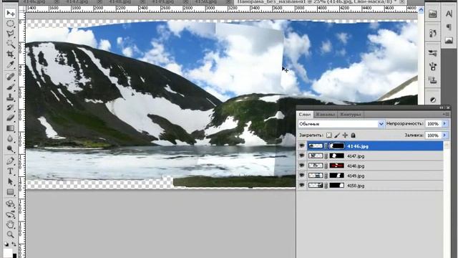Select the 4148.jpg layer mask thumbnail
The height and width of the screenshot is (258, 458).
(337, 166)
